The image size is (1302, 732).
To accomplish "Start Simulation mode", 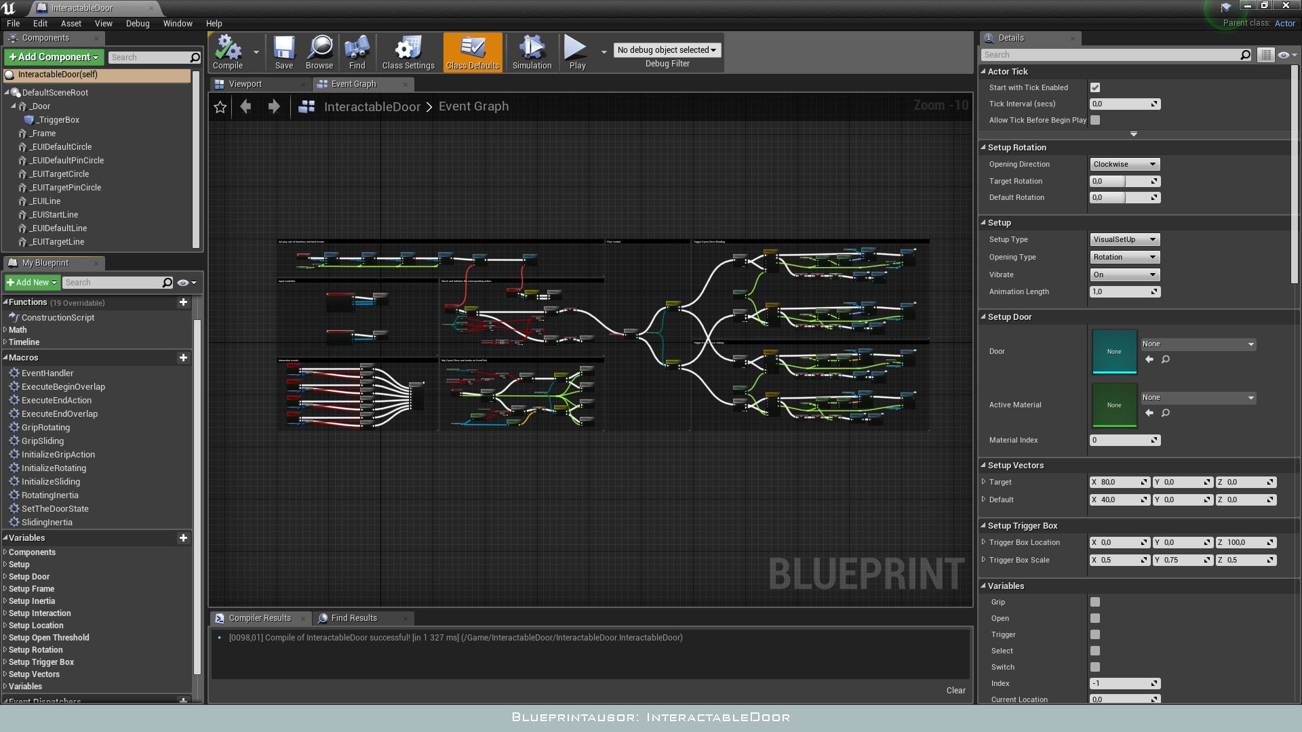I will [x=532, y=52].
